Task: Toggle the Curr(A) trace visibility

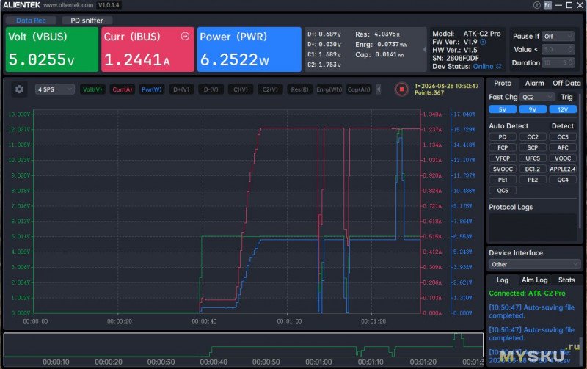Action: point(122,89)
